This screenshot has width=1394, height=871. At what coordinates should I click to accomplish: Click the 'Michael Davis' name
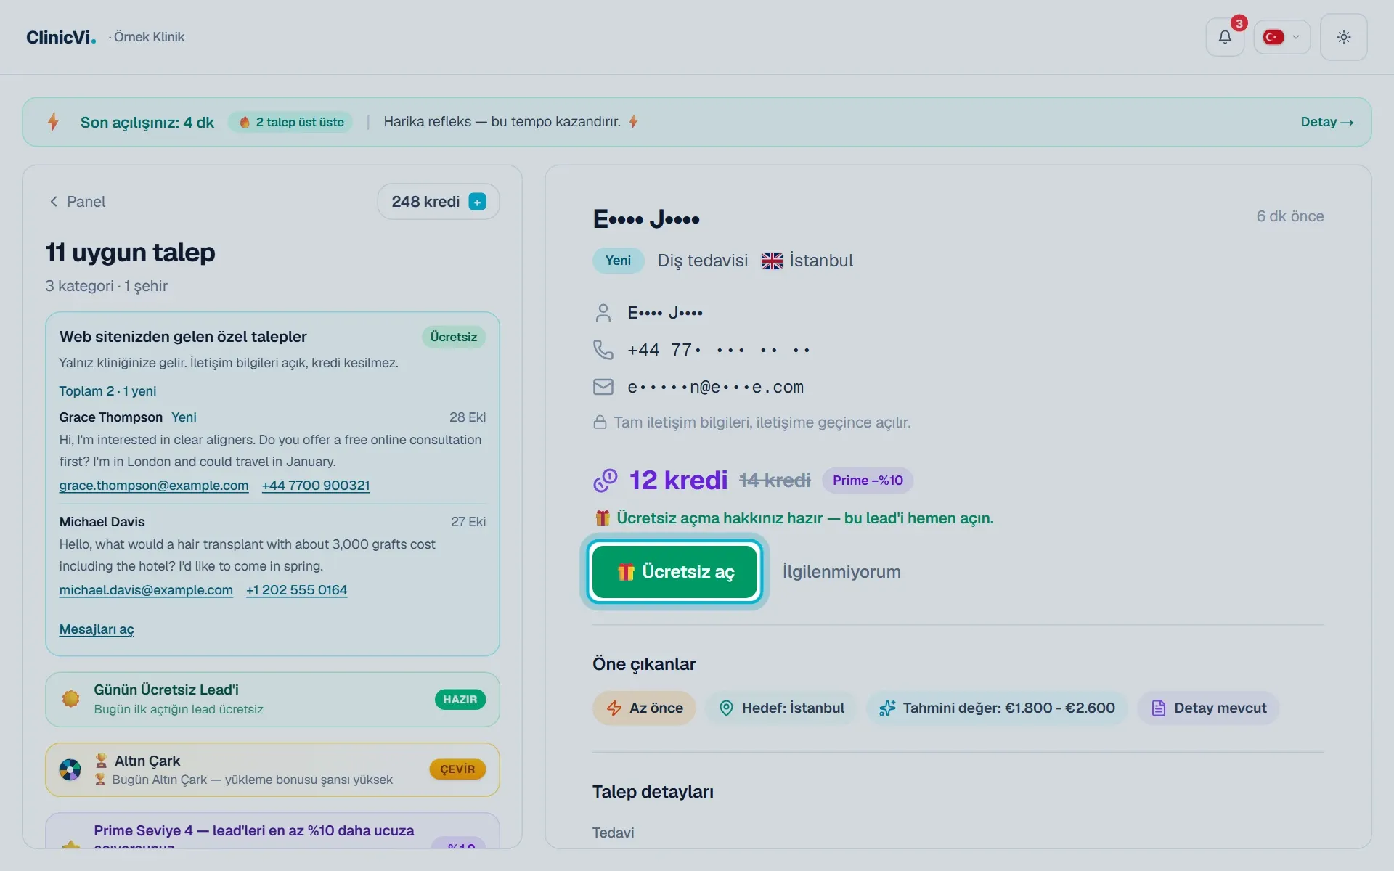click(102, 522)
